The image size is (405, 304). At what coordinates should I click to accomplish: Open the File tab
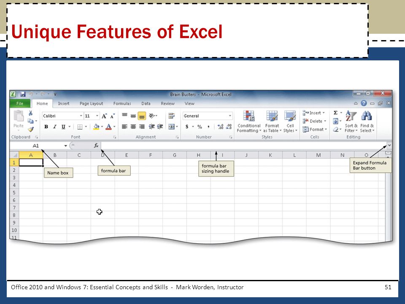20,103
